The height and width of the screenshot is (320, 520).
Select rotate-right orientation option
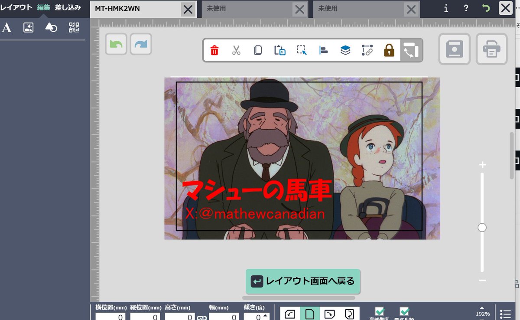coord(330,314)
